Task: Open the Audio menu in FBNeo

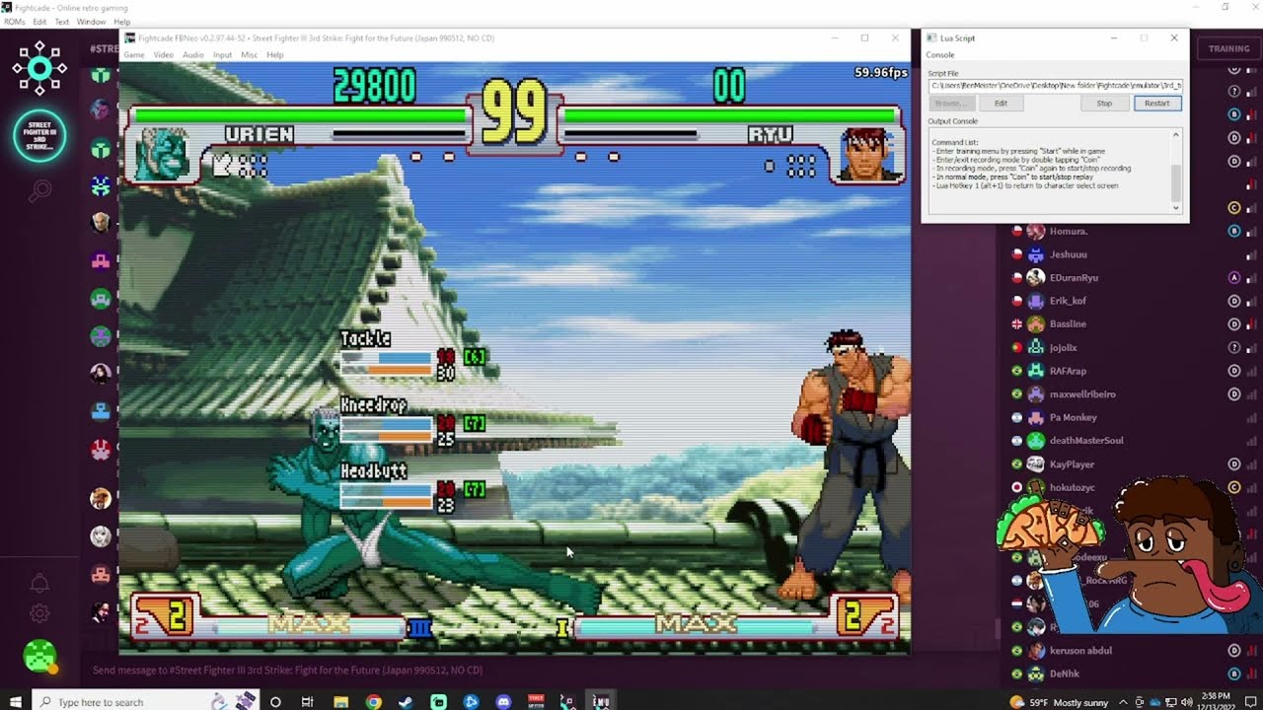Action: (x=192, y=54)
